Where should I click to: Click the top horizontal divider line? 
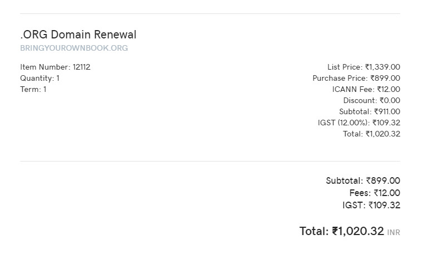pos(210,13)
